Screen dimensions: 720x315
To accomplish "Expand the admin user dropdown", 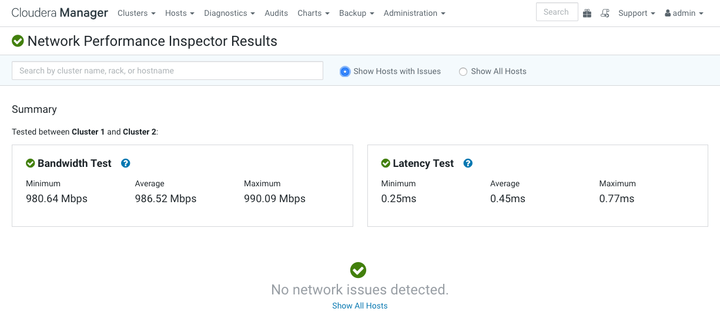I will click(684, 13).
